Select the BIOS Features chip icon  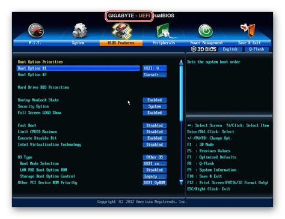coord(121,31)
